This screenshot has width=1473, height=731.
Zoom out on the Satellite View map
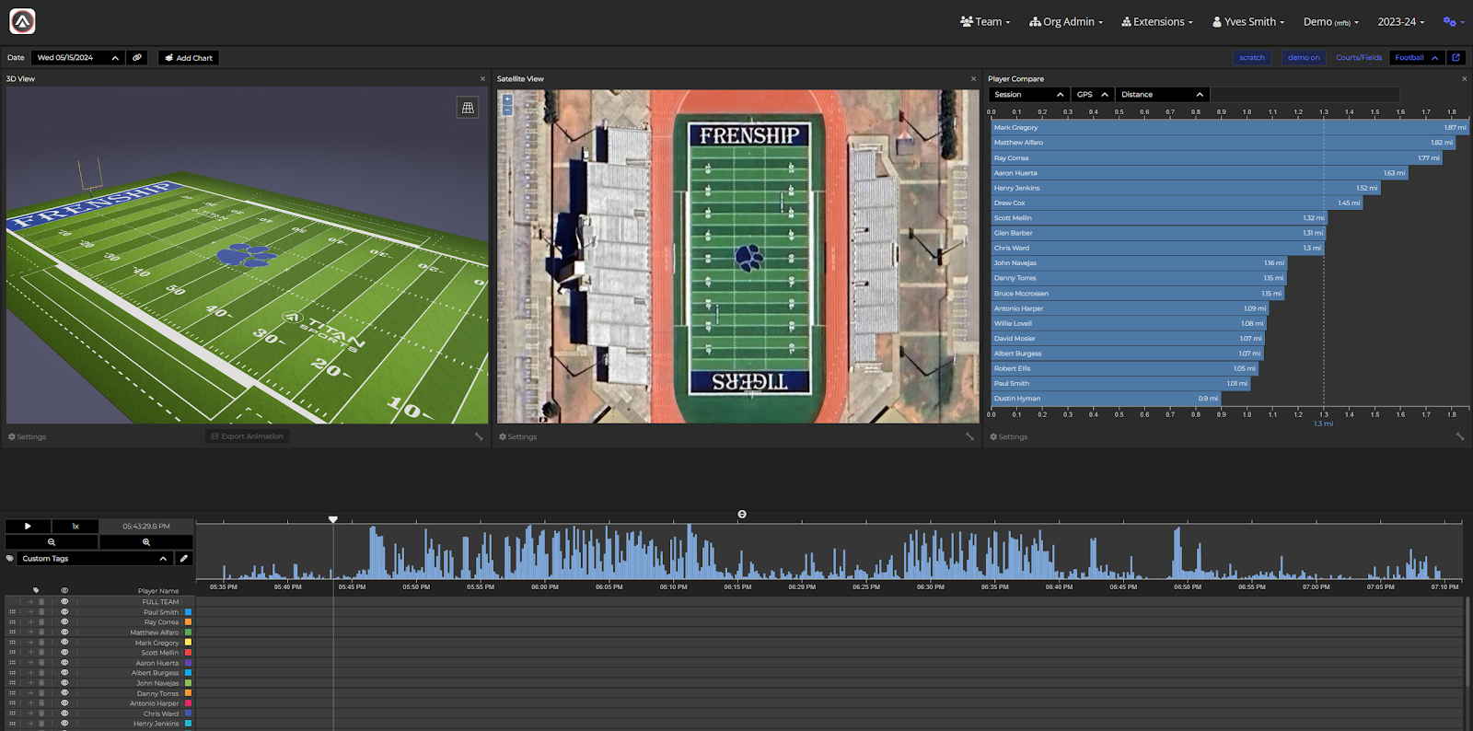507,110
